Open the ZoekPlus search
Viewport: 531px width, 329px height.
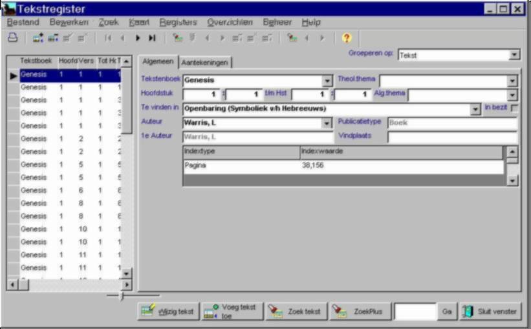(x=359, y=312)
